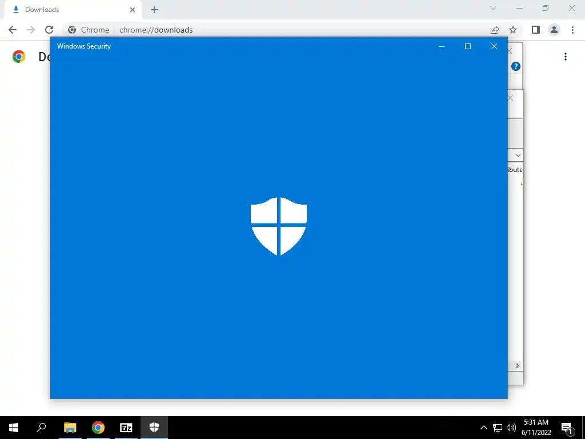Expand the dropdown arrow in background dialog
This screenshot has height=439, width=585.
(518, 155)
